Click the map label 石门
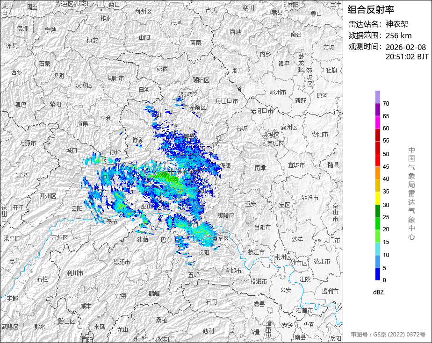432x343 pixels. tap(211, 302)
